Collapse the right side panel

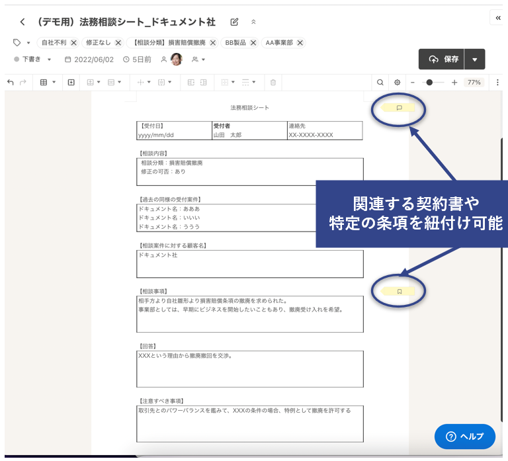point(497,18)
